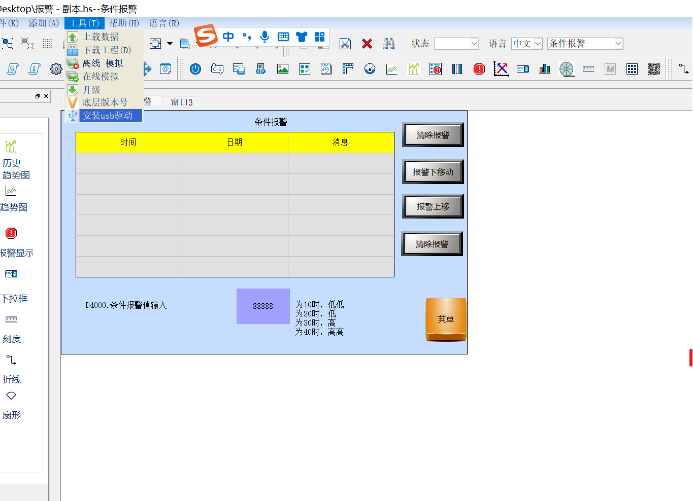Viewport: 693px width, 501px height.
Task: Select the picture component icon
Action: tap(283, 69)
